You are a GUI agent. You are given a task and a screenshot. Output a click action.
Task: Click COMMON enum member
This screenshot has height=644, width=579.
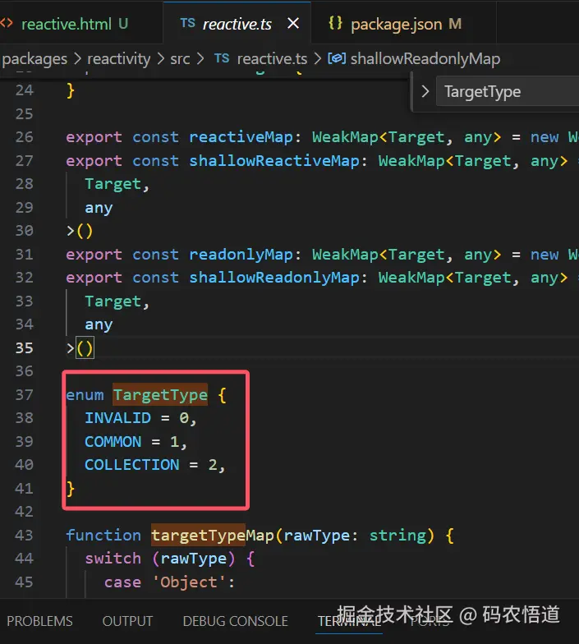point(113,442)
